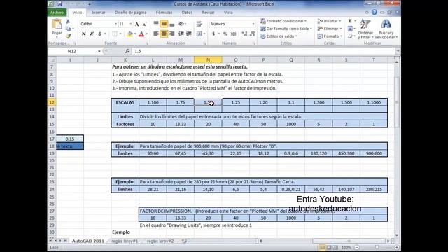Select column N header
This screenshot has width=448, height=252.
[x=208, y=59]
